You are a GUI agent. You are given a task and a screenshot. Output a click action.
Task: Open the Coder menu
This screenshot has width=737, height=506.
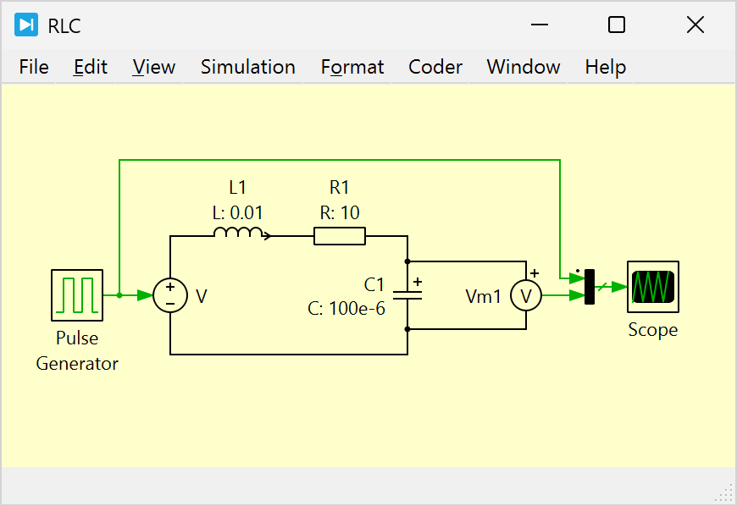(435, 67)
